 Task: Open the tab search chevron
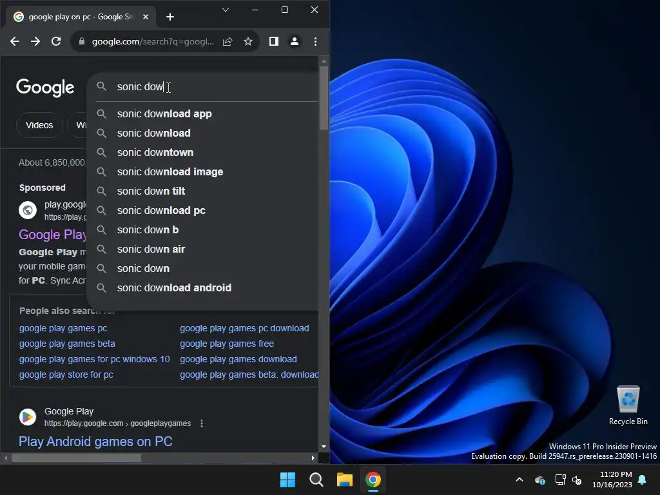[226, 10]
